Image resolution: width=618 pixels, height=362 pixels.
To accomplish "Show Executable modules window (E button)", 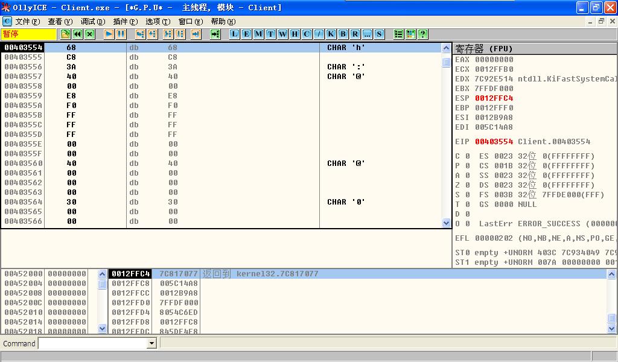I will point(246,34).
